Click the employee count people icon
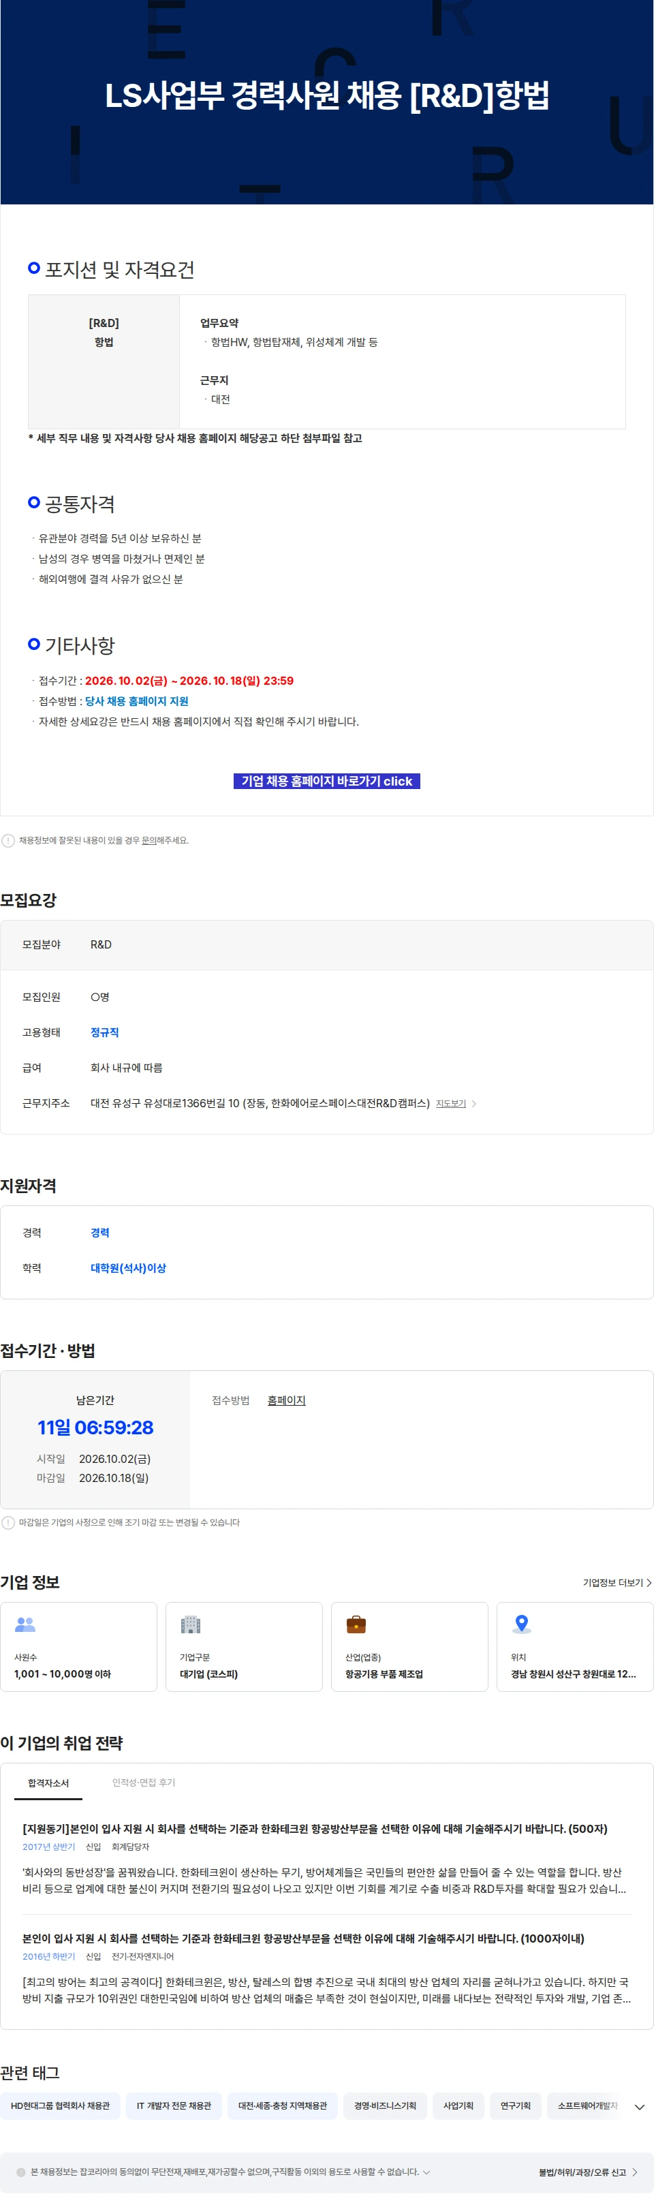This screenshot has height=2207, width=654. click(26, 1624)
